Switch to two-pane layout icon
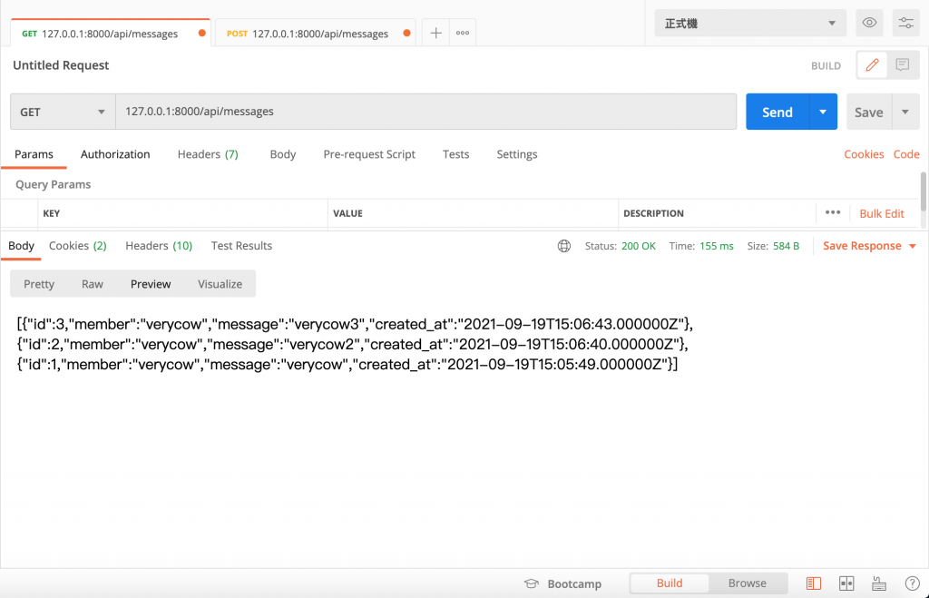929x598 pixels. click(x=846, y=583)
